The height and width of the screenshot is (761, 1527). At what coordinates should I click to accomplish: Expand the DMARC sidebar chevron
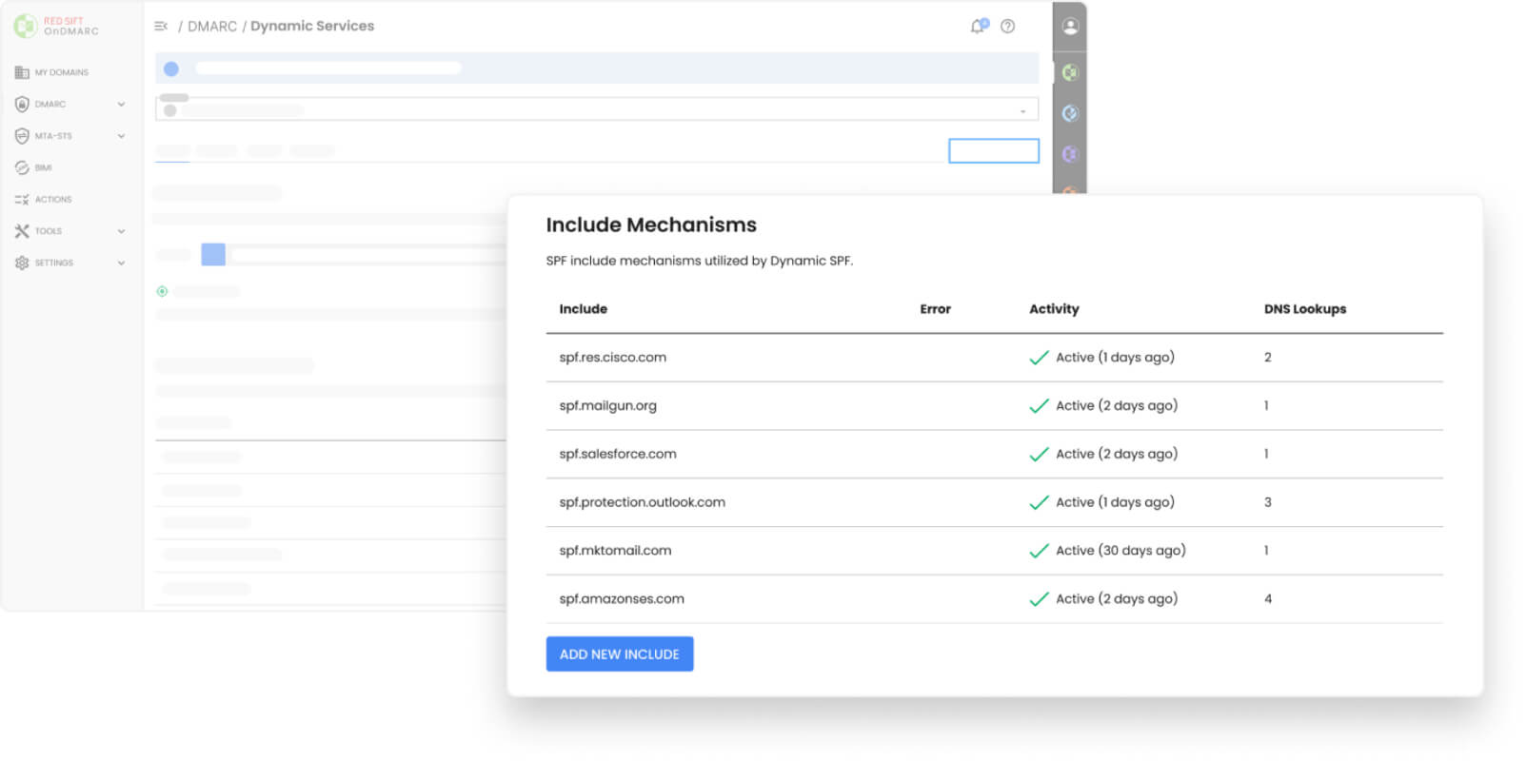pos(121,105)
